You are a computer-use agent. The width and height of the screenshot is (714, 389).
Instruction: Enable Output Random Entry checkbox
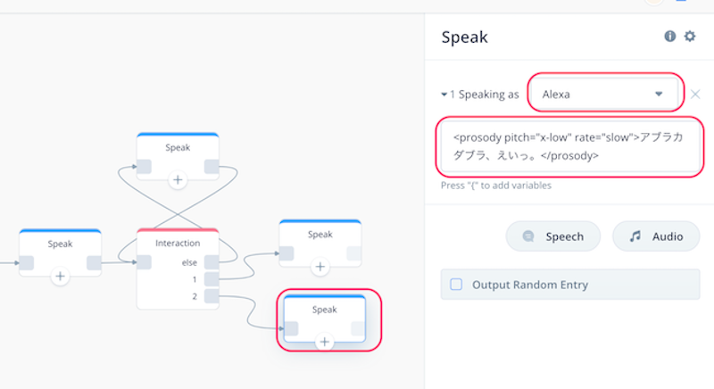[x=456, y=285]
